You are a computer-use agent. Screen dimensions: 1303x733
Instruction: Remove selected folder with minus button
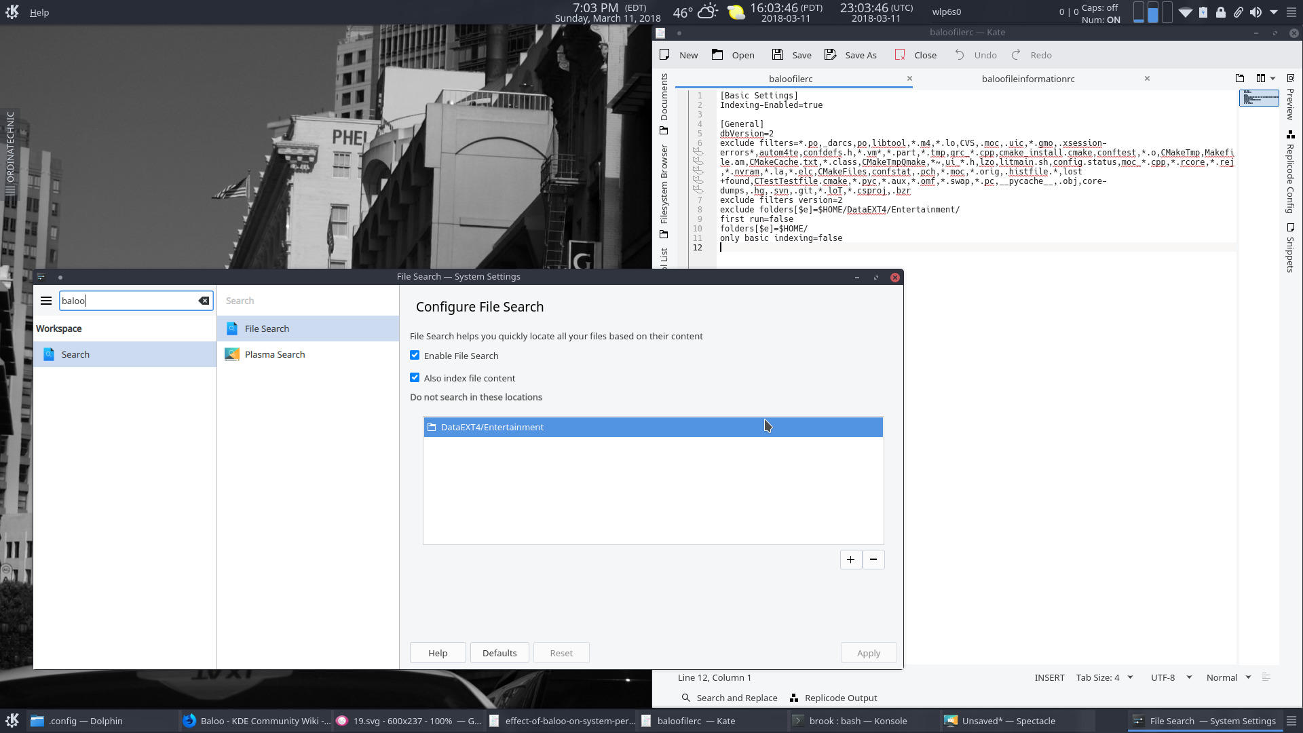(x=873, y=560)
